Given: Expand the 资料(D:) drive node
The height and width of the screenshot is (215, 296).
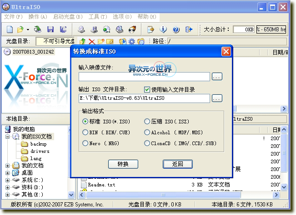Looking at the screenshot, I should click(x=7, y=187).
